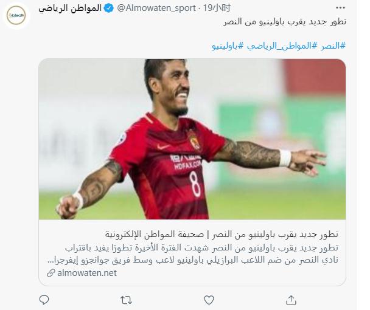This screenshot has height=310, width=370.
Task: Open the #النصر hashtag
Action: click(333, 46)
